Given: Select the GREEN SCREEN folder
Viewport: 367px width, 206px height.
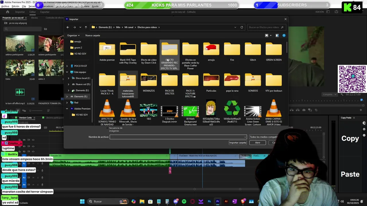Looking at the screenshot, I should (274, 52).
